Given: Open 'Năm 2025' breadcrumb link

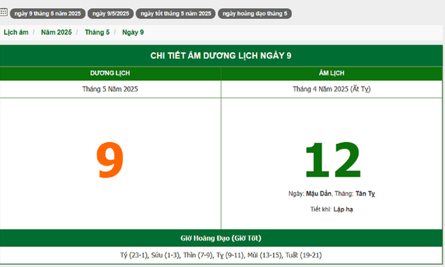Looking at the screenshot, I should [56, 33].
